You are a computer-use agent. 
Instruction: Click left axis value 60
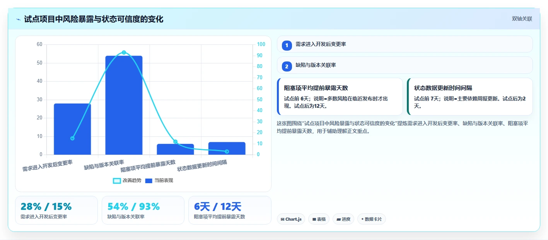point(39,44)
